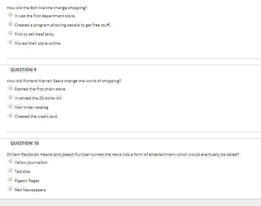Pick 'Moved their store online' radio button

[x=10, y=42]
